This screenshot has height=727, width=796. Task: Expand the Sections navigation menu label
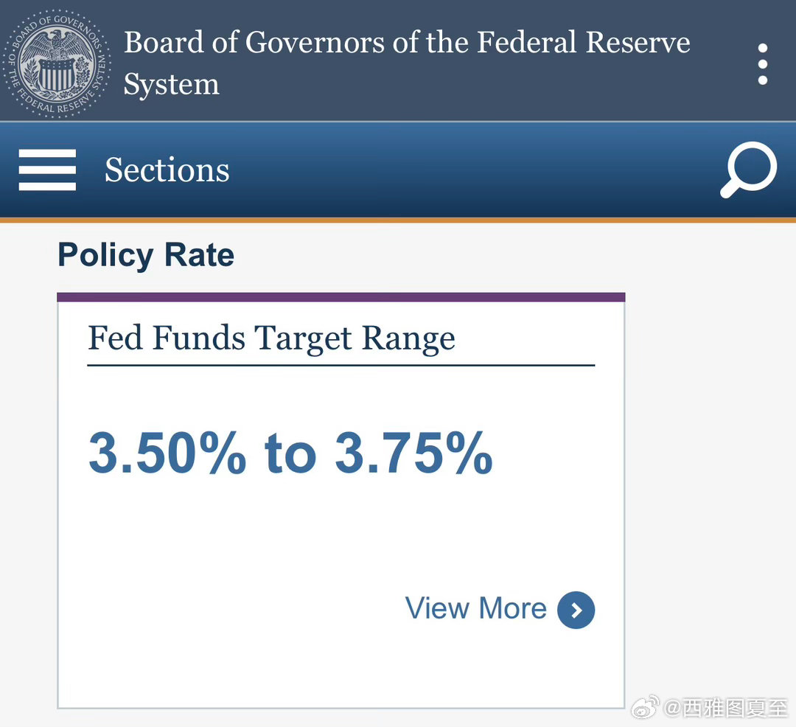click(x=167, y=170)
